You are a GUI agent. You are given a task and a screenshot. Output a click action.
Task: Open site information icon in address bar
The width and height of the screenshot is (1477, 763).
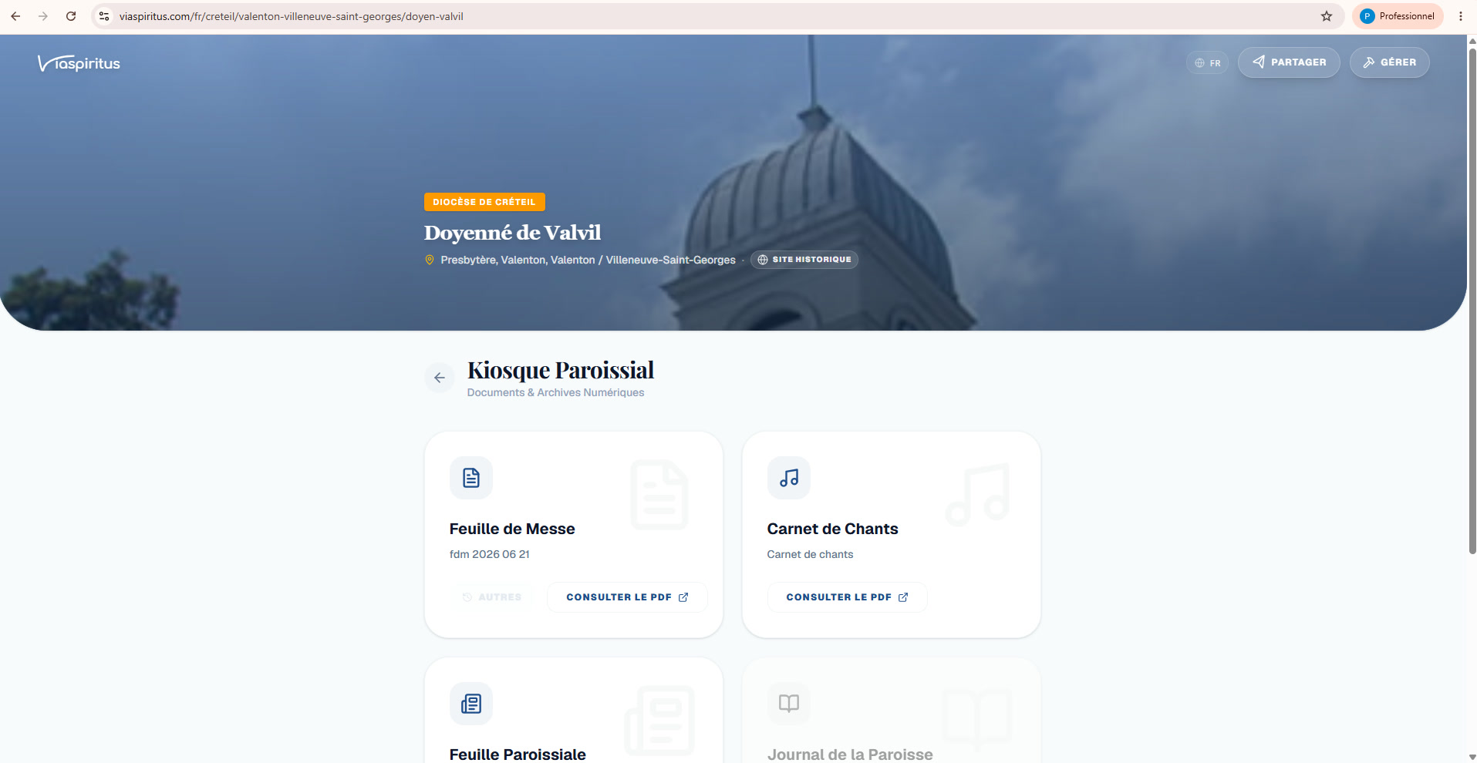tap(104, 16)
